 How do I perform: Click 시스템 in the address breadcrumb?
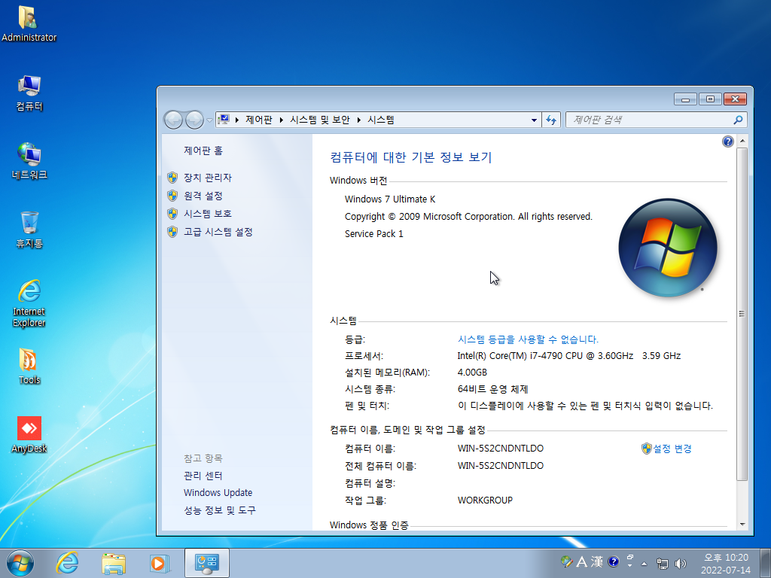click(x=380, y=120)
